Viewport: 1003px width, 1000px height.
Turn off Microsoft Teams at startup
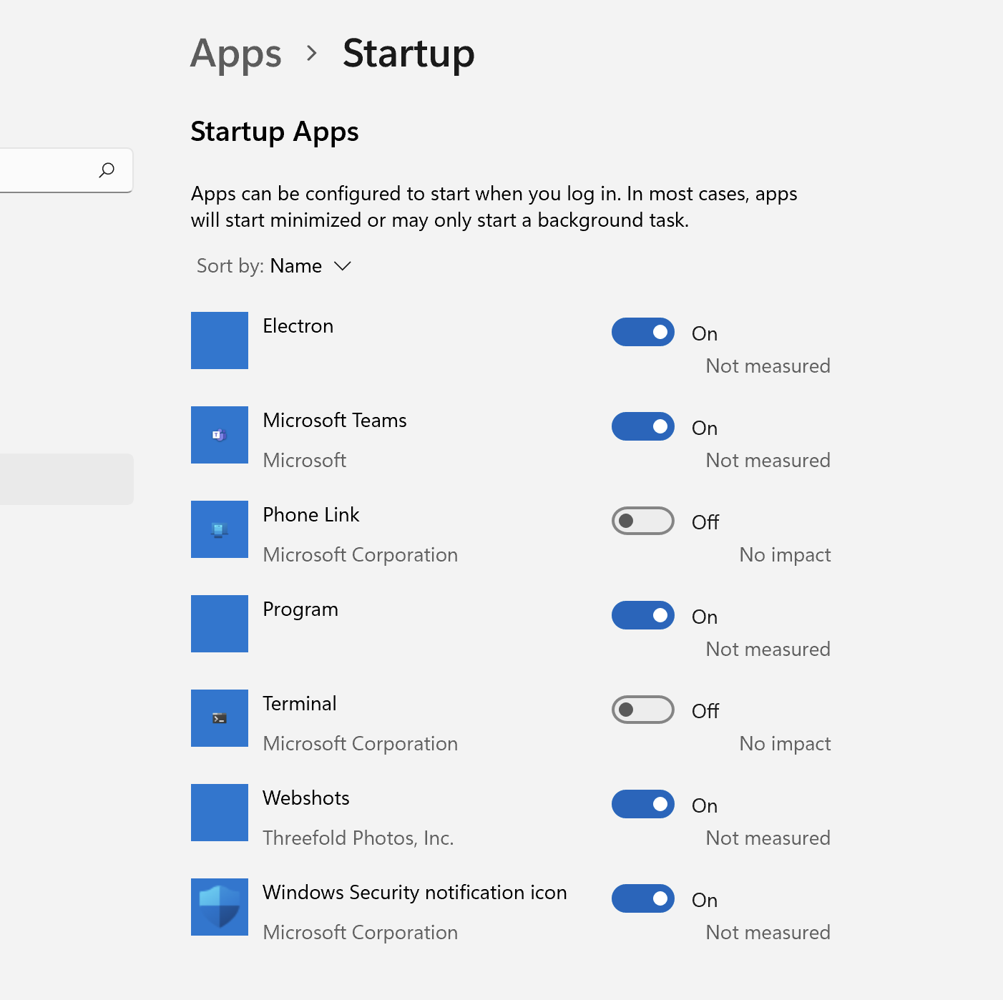[642, 426]
